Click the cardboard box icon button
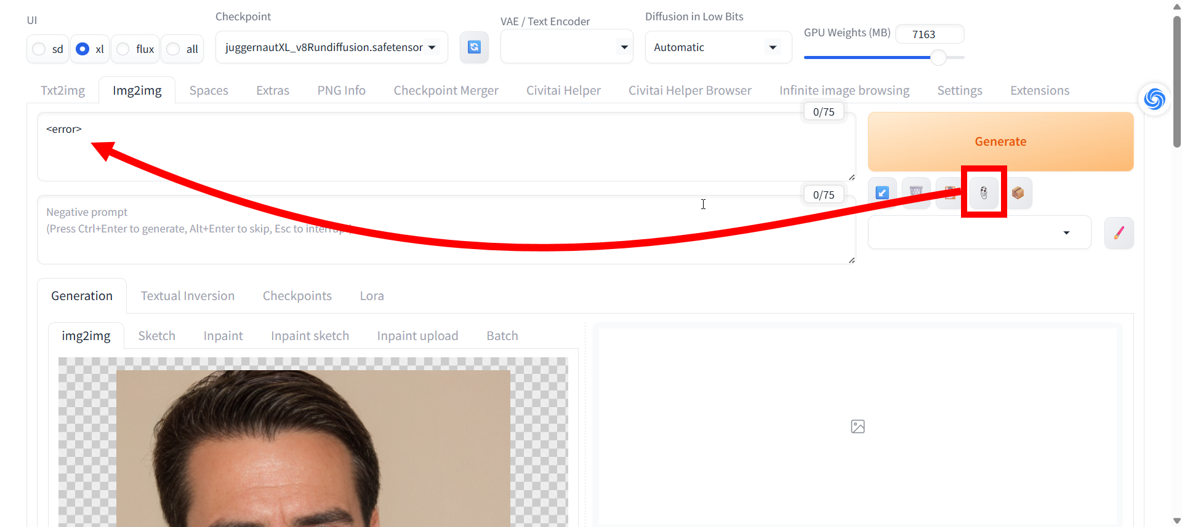Screen dimensions: 1182x527 tap(1018, 193)
